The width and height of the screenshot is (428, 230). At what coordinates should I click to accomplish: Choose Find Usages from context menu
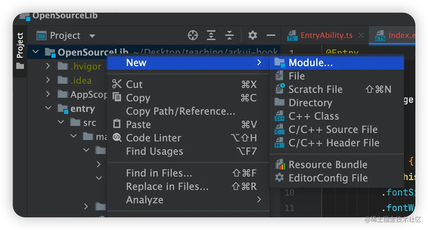[x=188, y=151]
